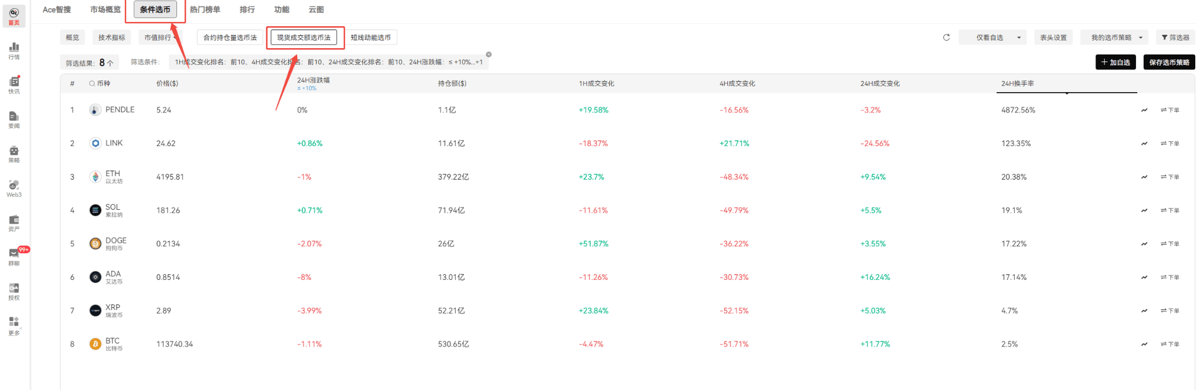1197x390 pixels.
Task: Open the 资产 wallet sidebar icon
Action: (x=14, y=223)
